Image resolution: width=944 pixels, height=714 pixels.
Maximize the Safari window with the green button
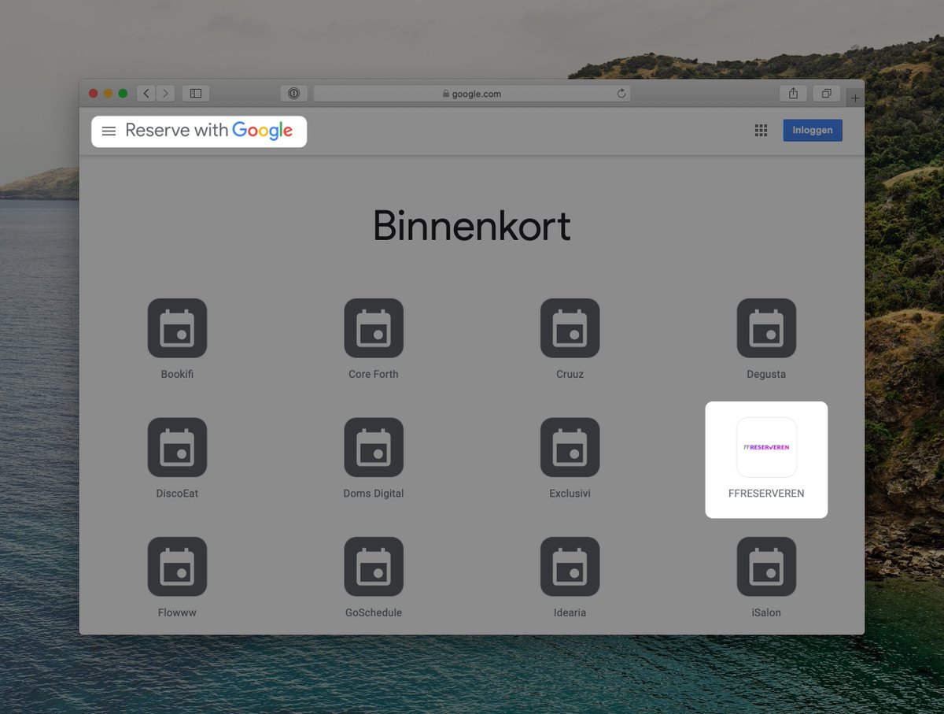pos(123,94)
